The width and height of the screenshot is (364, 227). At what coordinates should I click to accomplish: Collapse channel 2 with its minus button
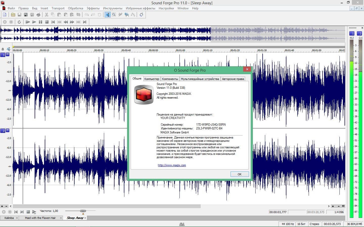click(x=8, y=130)
